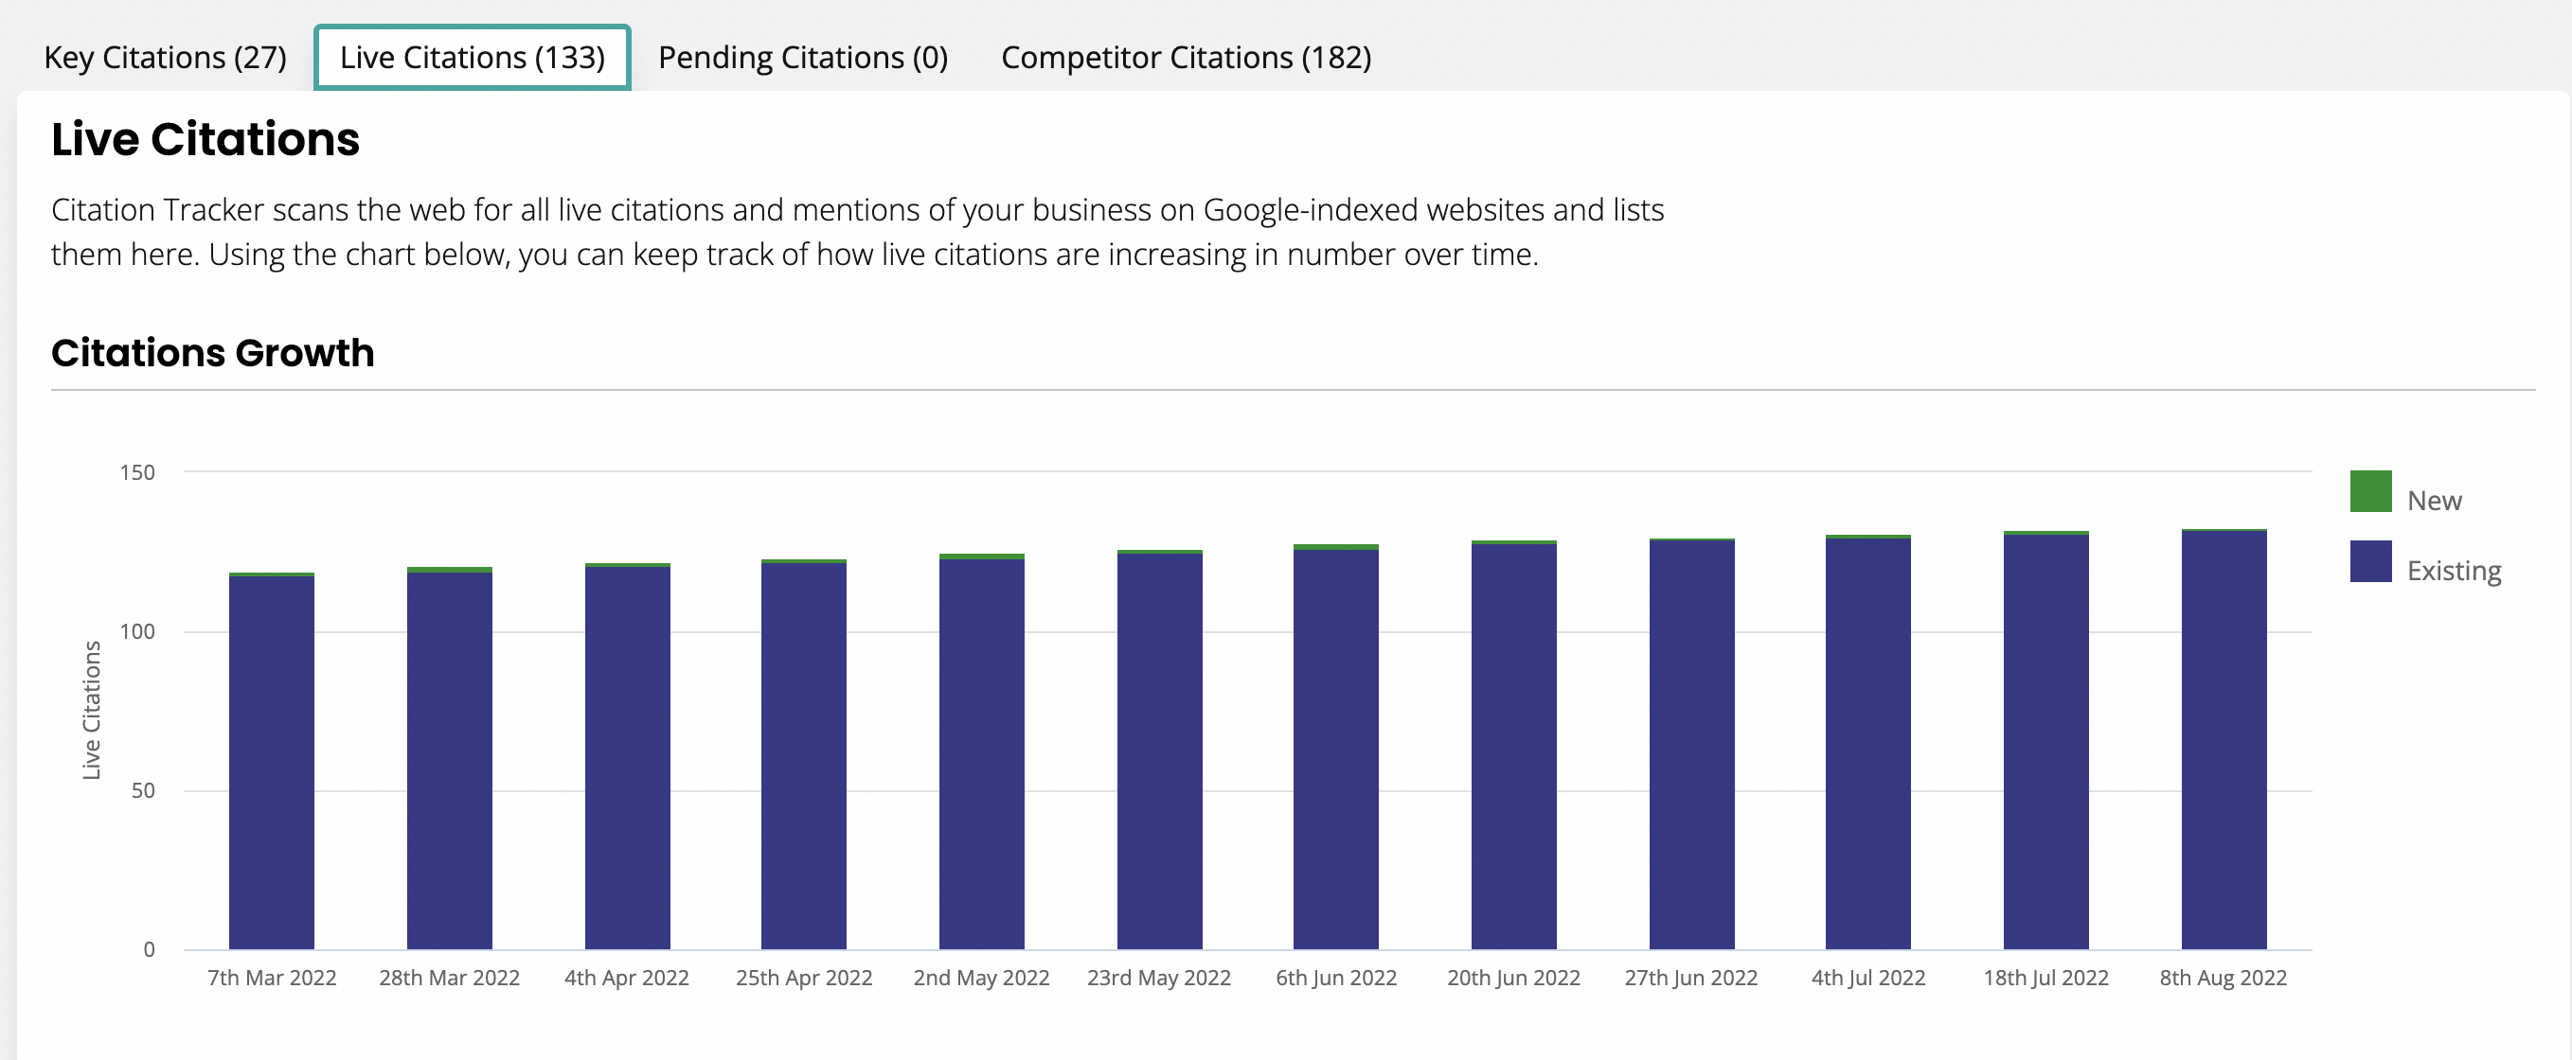
Task: Click the 20th Jun 2022 bar
Action: [1513, 745]
